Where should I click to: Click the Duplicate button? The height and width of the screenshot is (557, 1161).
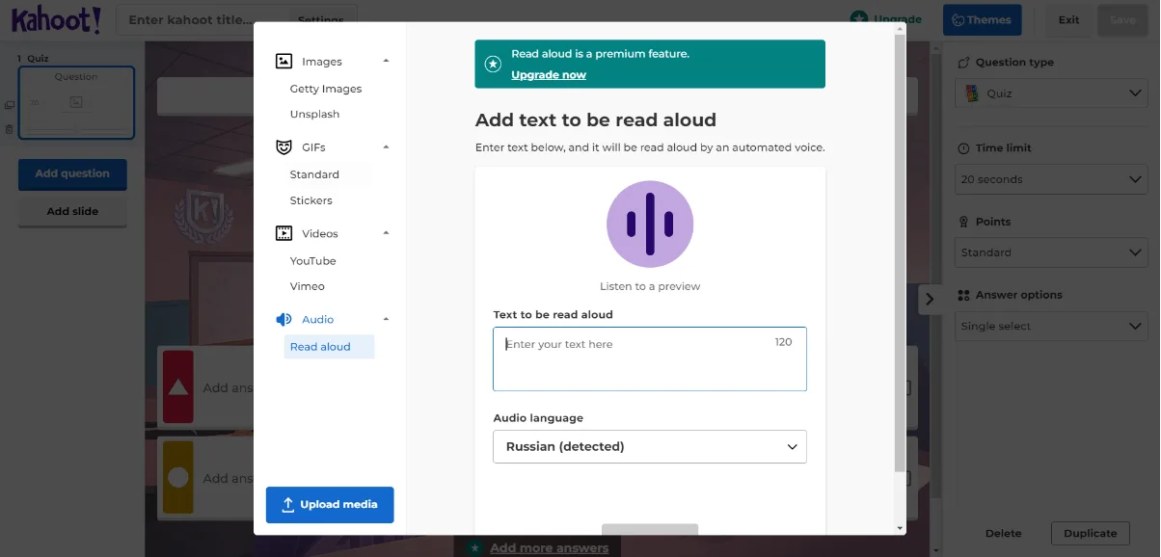1090,533
